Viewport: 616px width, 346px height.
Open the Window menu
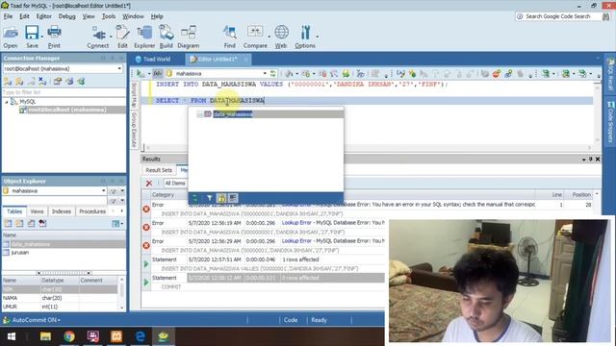[x=133, y=16]
